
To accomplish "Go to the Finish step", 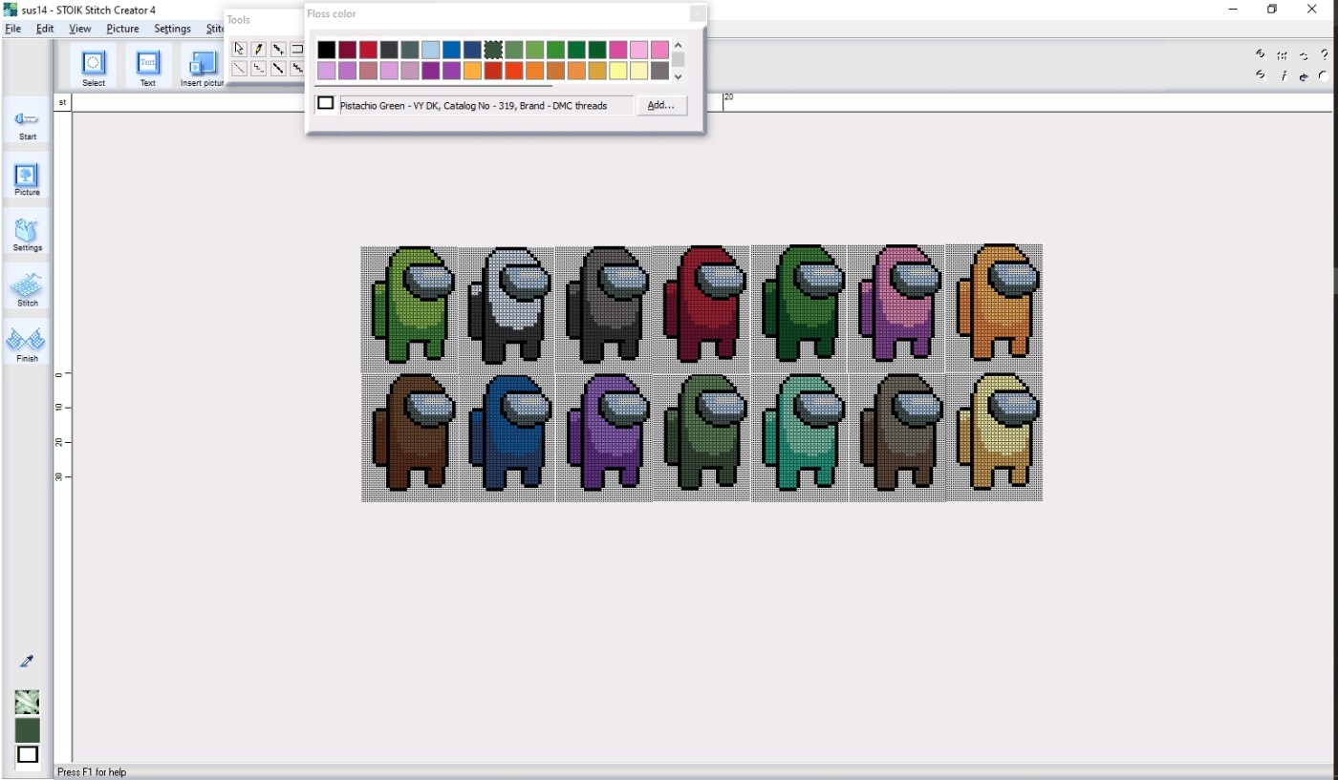I will click(x=27, y=342).
